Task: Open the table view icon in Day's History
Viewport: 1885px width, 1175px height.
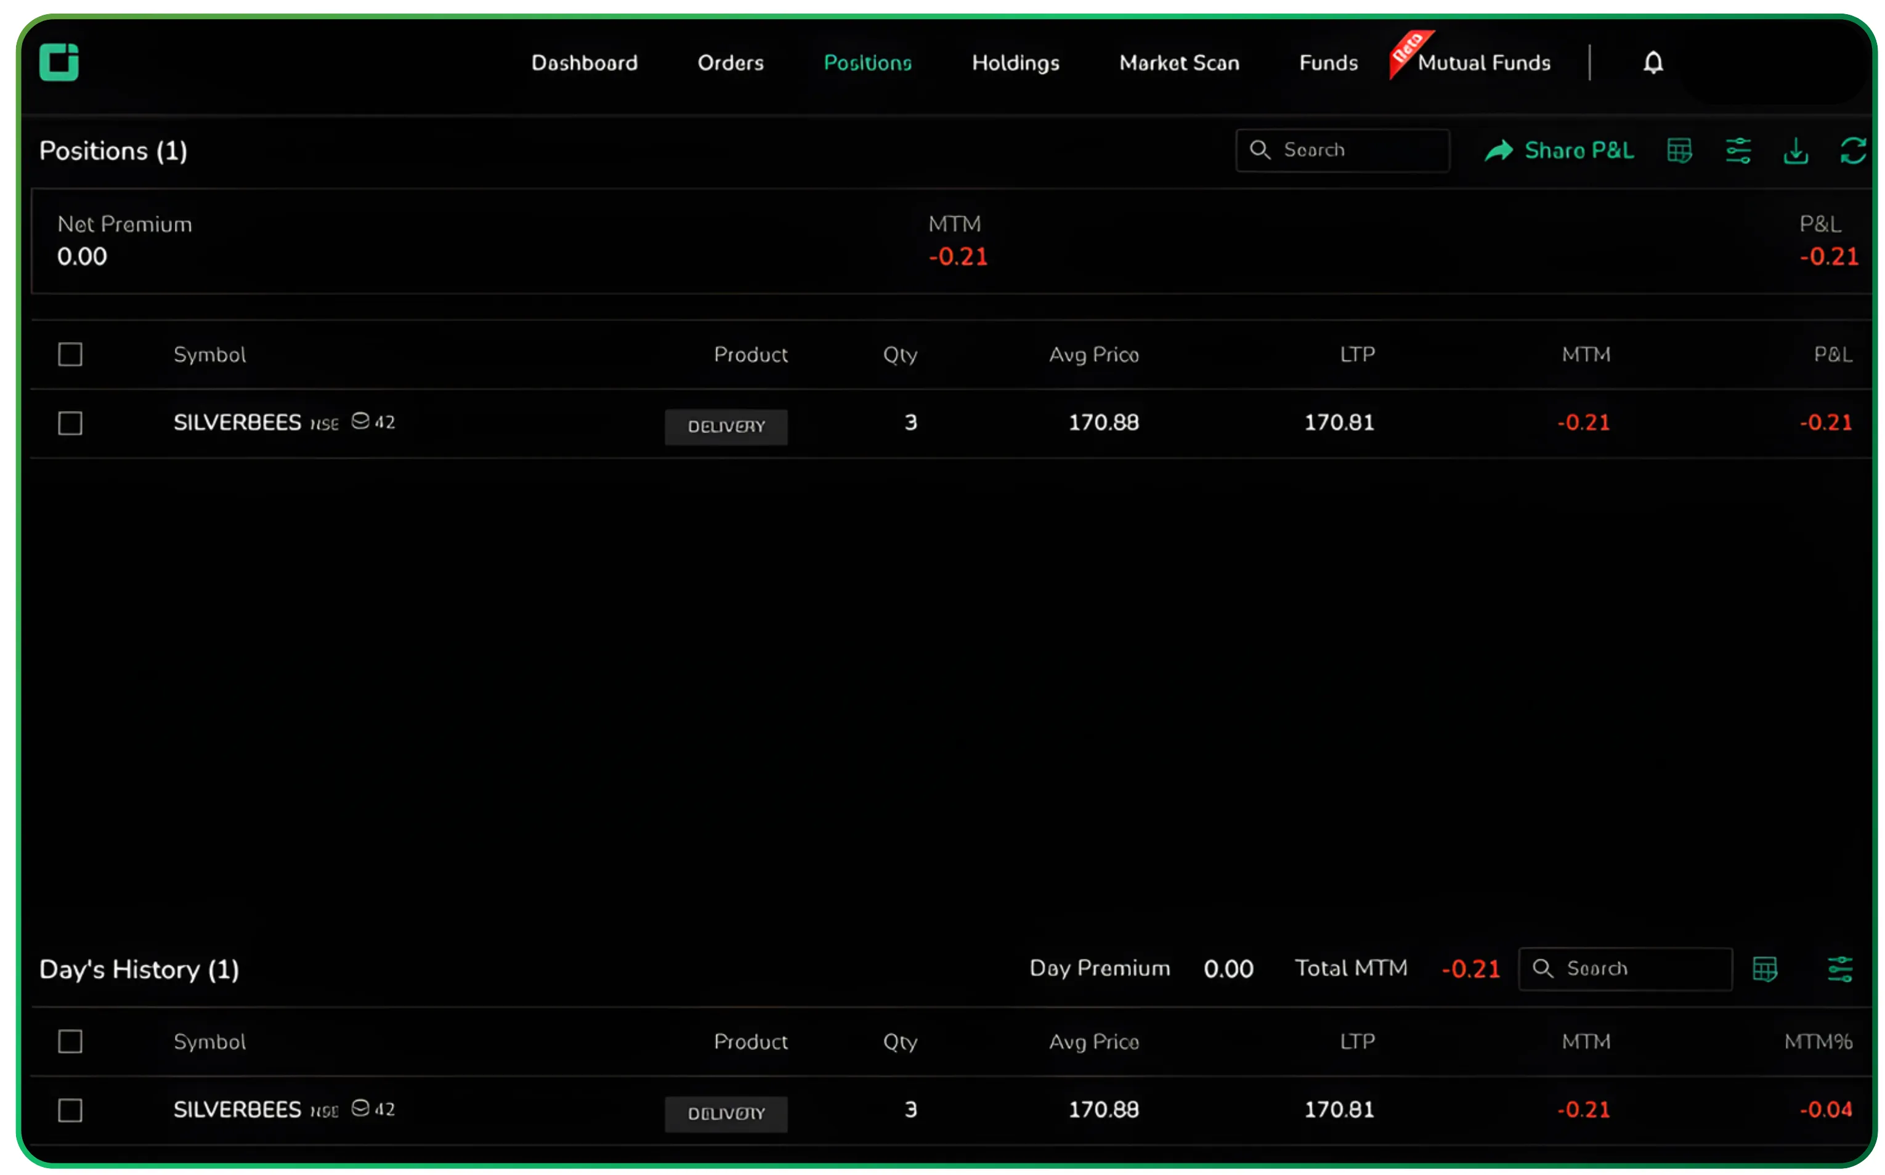Action: (1765, 969)
